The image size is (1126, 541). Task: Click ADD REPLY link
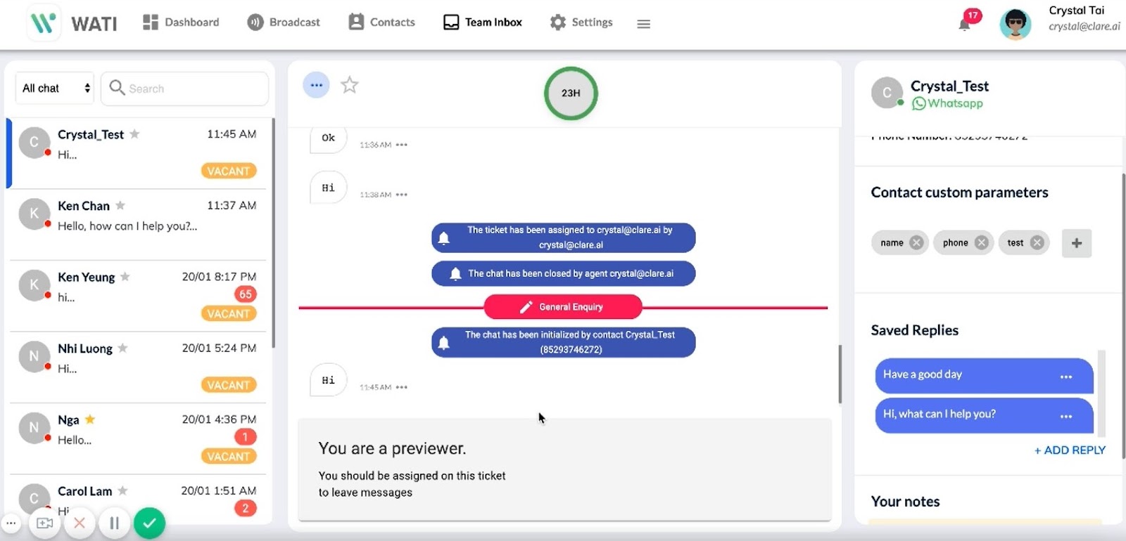tap(1070, 450)
